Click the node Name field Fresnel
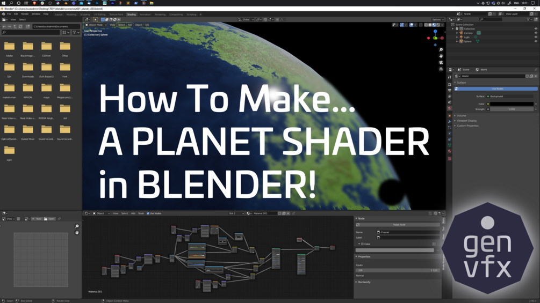Screen dimensions: 540x303 pyautogui.click(x=408, y=232)
